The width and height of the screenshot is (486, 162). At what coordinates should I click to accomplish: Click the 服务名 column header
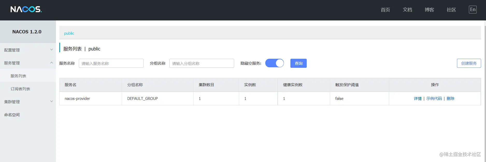point(91,85)
